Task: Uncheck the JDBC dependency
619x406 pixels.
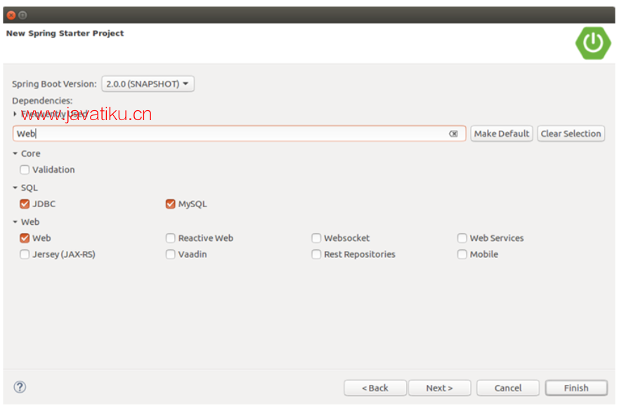Action: tap(25, 204)
